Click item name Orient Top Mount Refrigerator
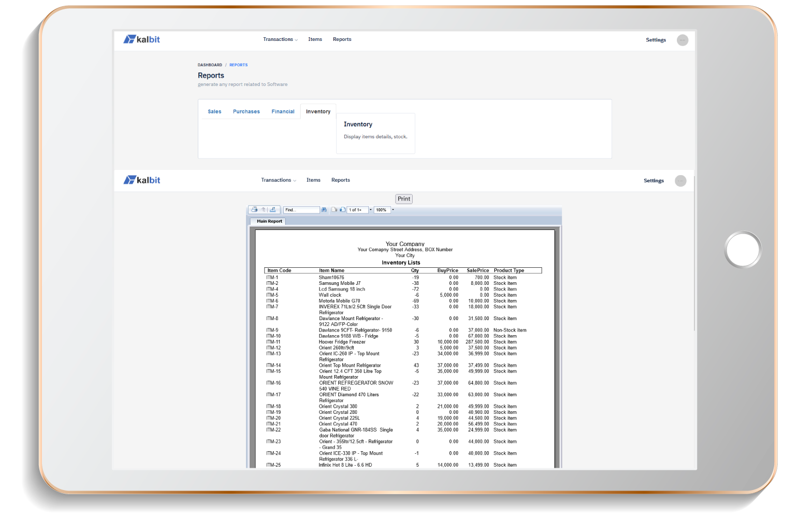 [x=350, y=366]
